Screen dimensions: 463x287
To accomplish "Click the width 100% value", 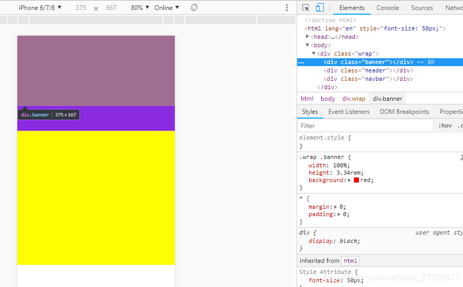I will pyautogui.click(x=340, y=165).
